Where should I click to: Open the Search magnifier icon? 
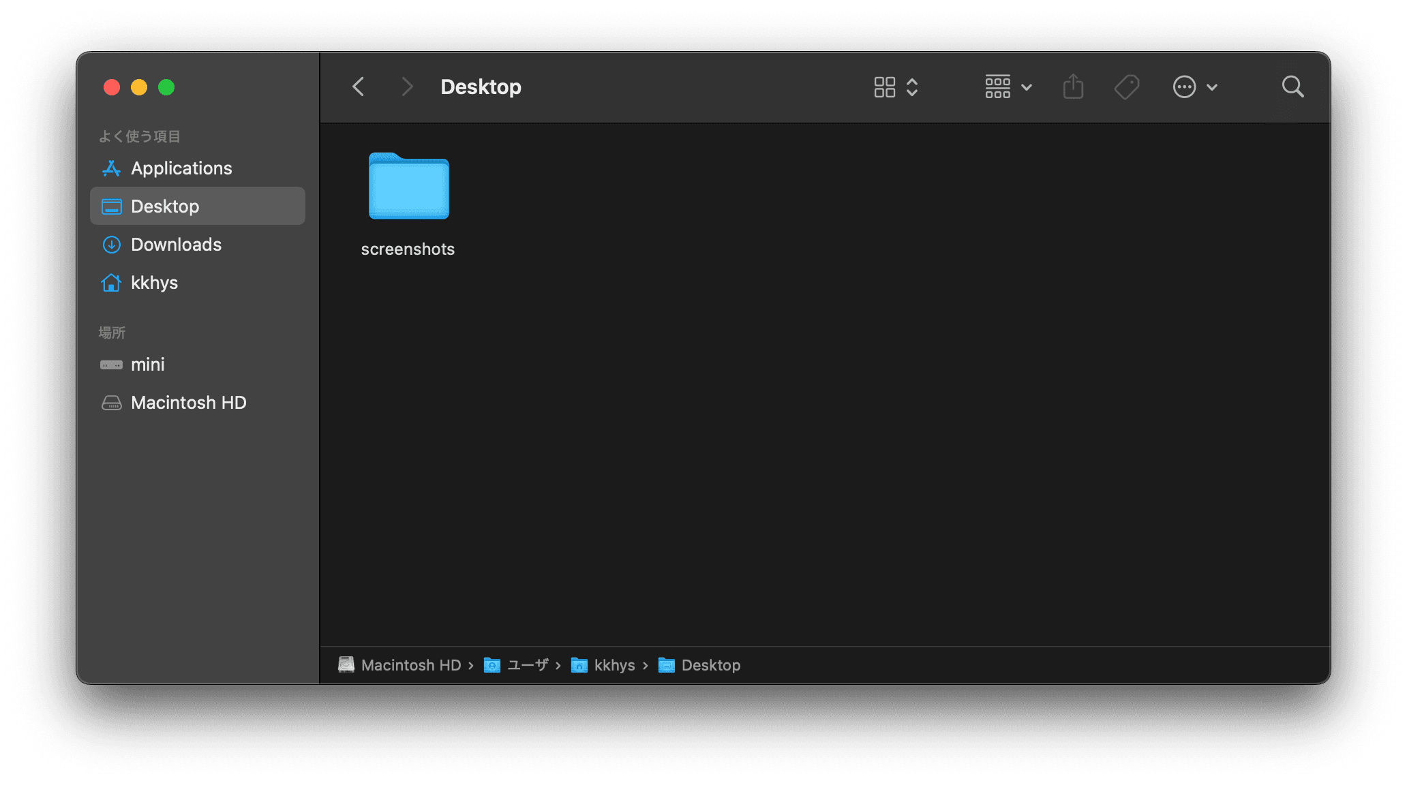(1292, 87)
